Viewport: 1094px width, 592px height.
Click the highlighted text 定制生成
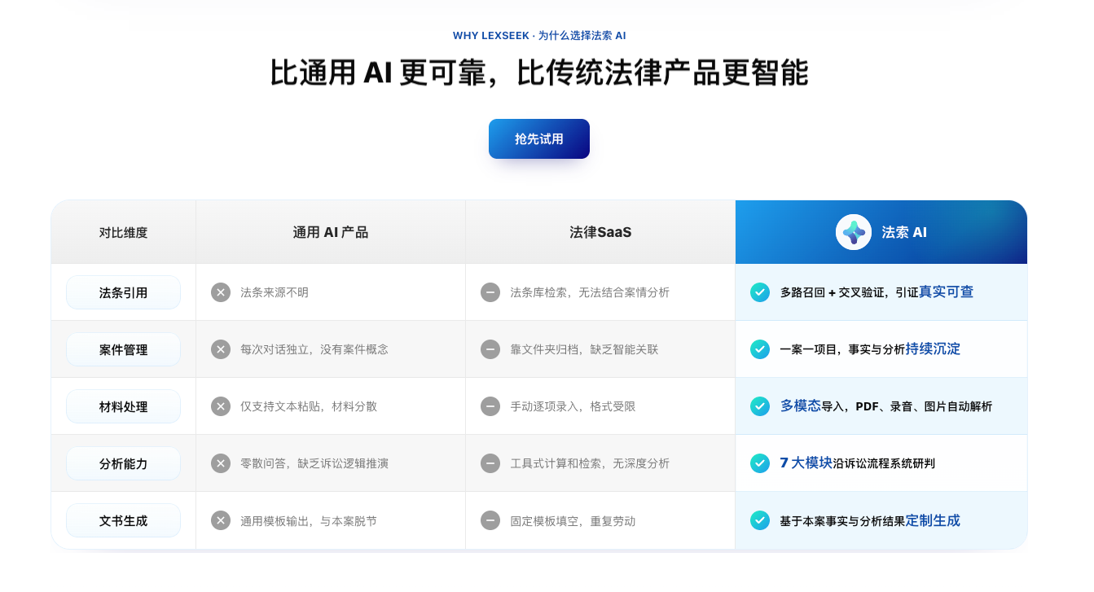point(933,520)
